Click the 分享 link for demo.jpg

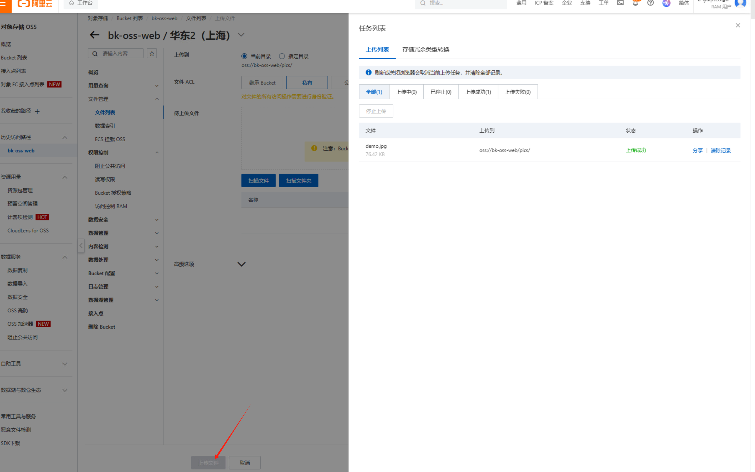point(697,151)
